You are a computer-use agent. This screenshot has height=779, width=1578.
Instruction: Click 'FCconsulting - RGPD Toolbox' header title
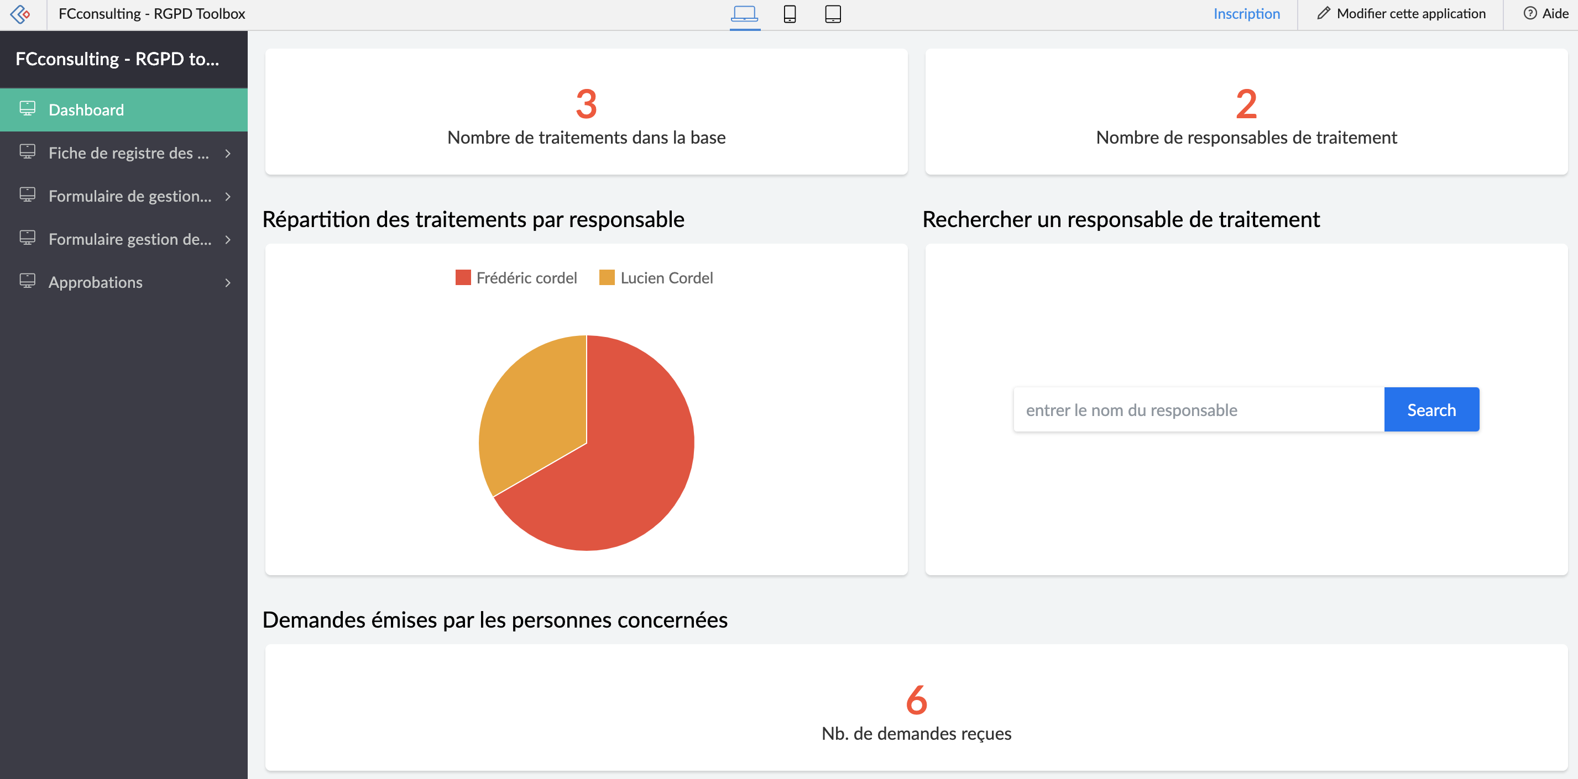tap(152, 13)
